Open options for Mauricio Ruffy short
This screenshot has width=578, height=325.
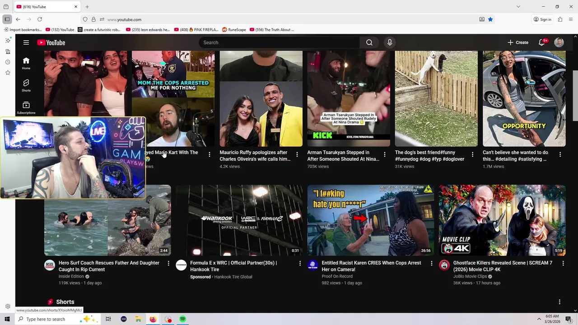coord(297,154)
